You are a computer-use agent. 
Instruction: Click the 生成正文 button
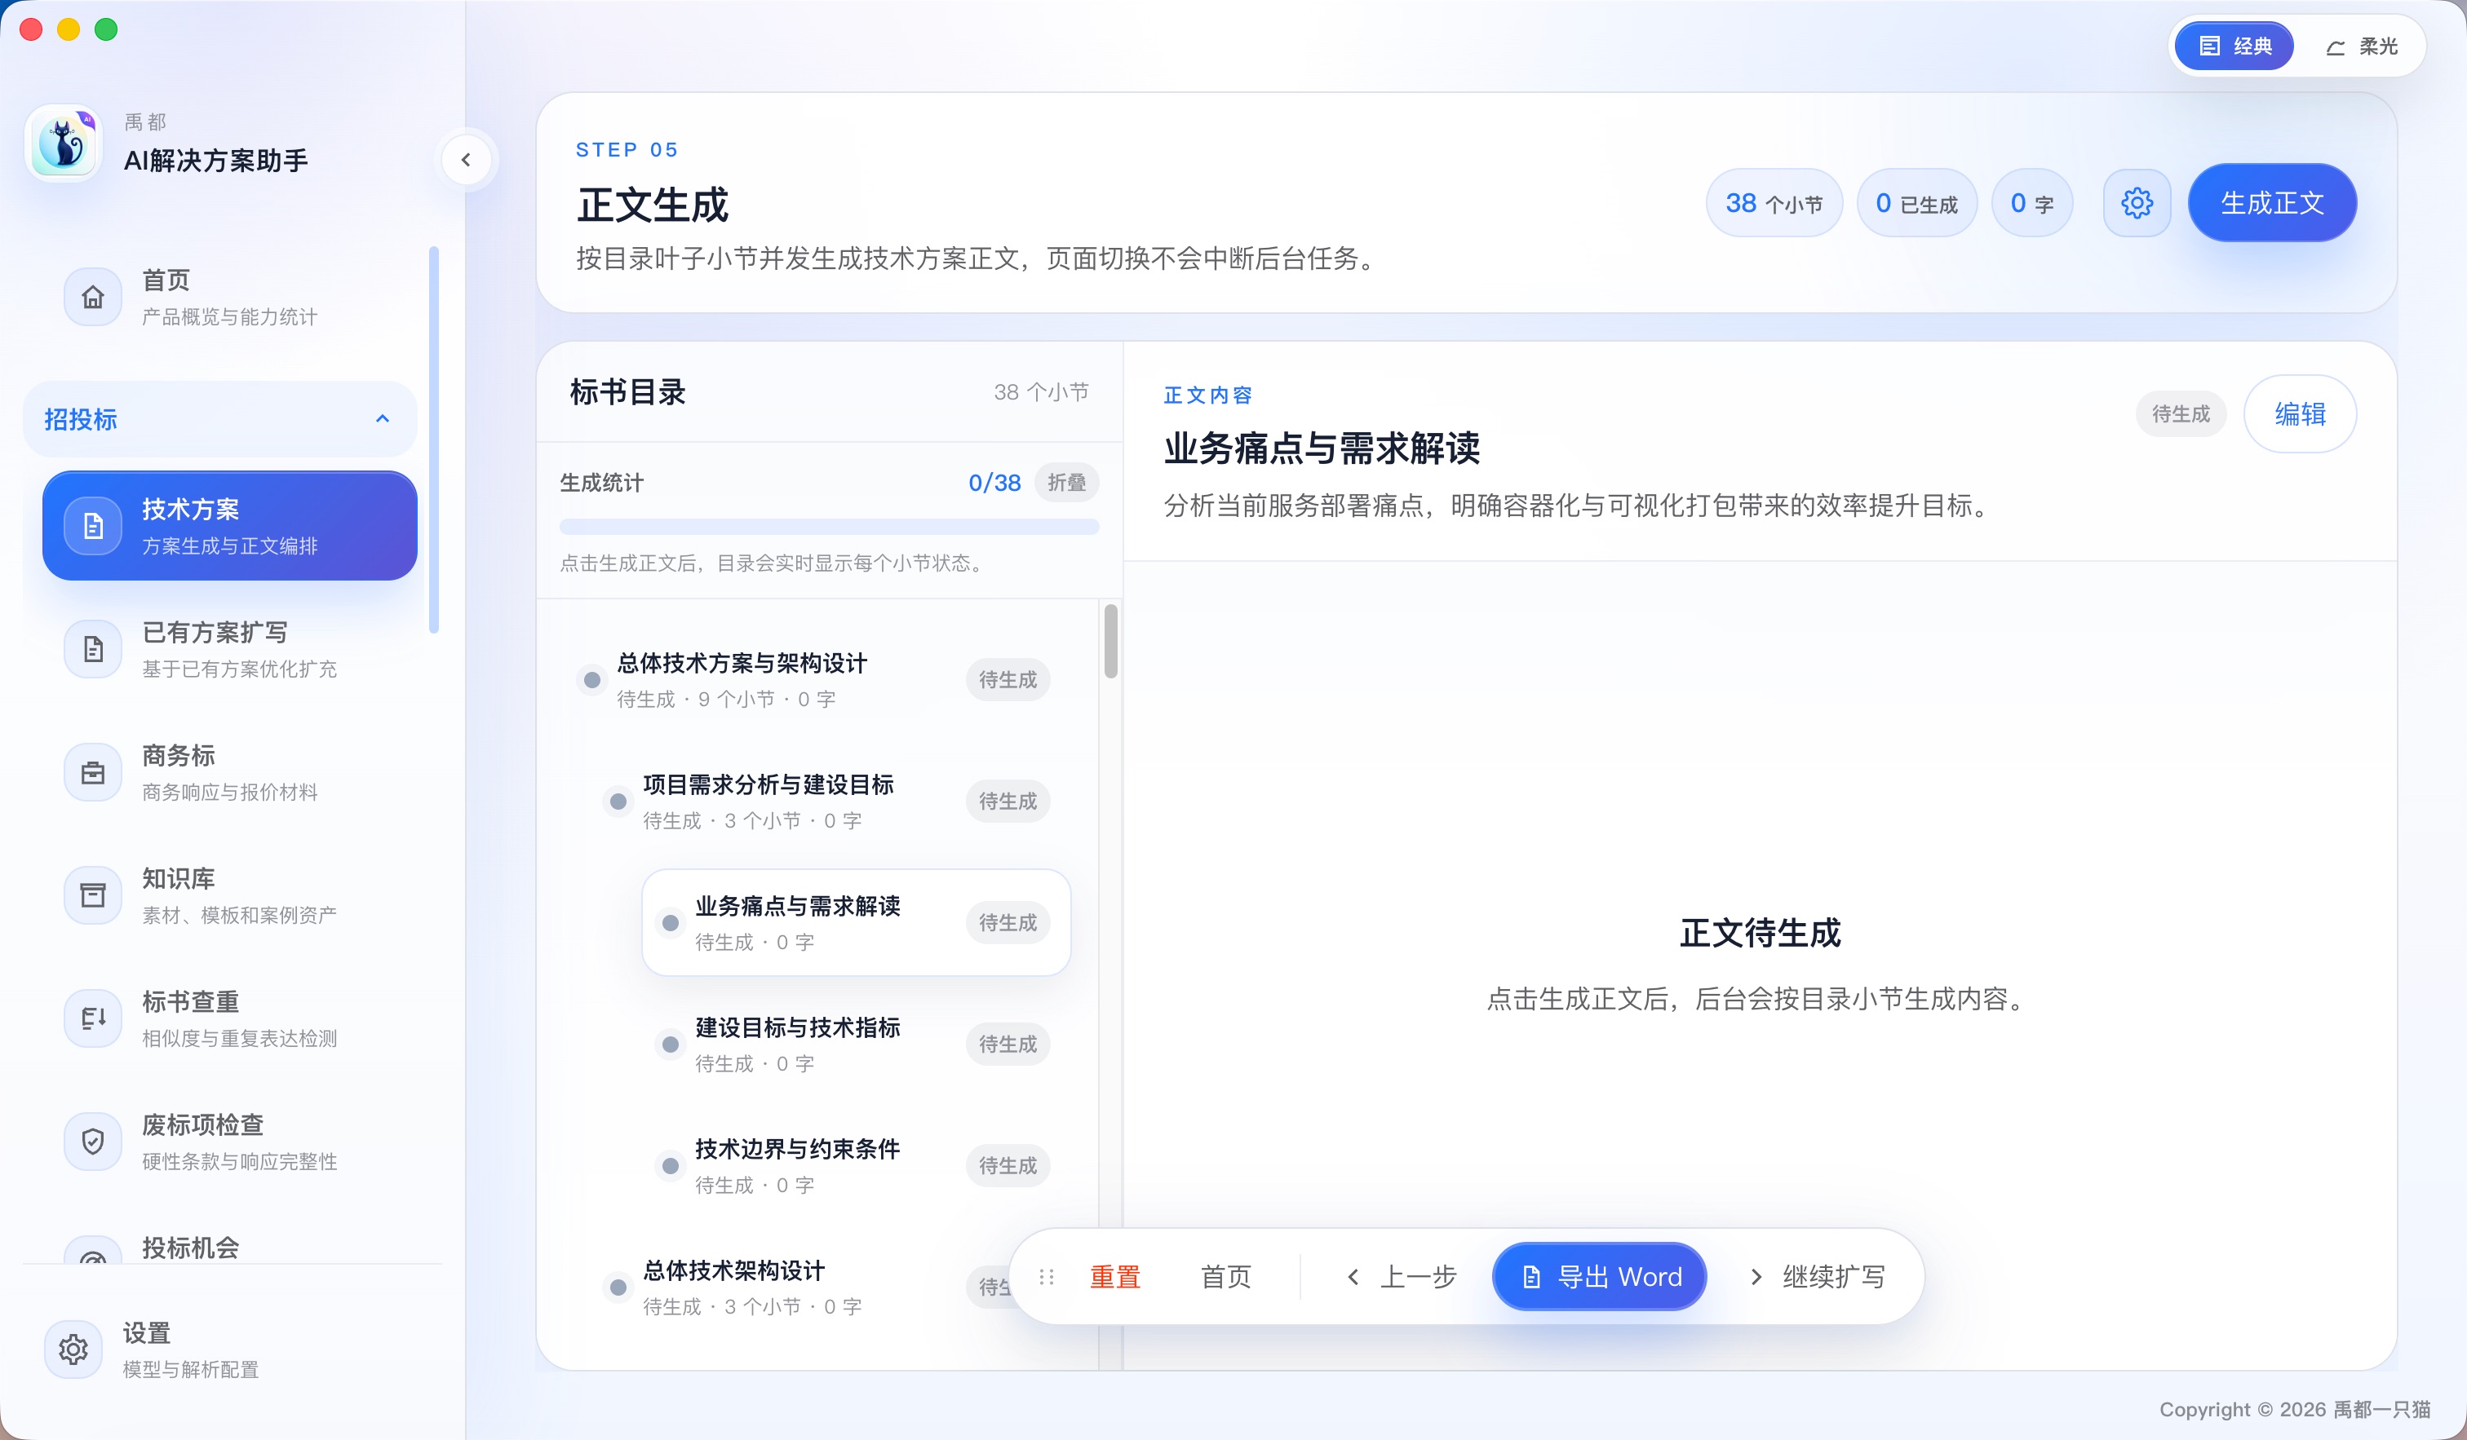(x=2272, y=202)
